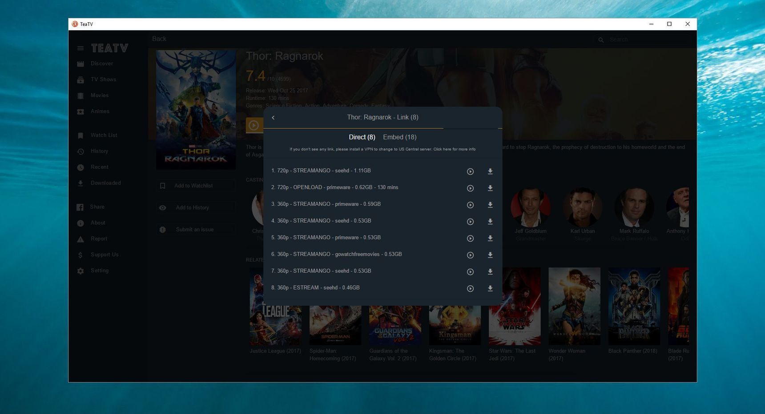
Task: Open Justice League (2017) related movie
Action: (275, 325)
